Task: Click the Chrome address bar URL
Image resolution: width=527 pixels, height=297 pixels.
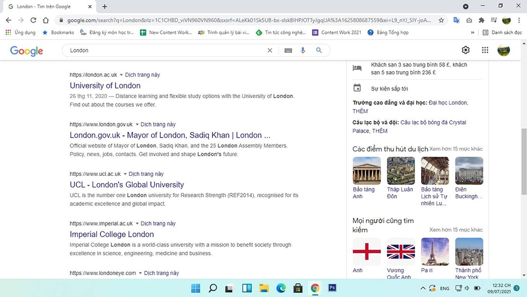Action: pos(249,20)
